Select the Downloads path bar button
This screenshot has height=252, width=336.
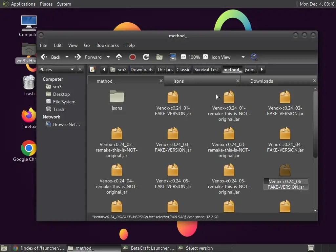click(142, 70)
